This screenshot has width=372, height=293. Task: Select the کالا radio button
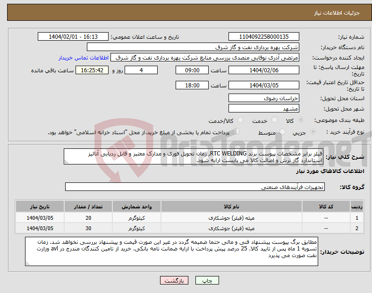tap(301, 120)
